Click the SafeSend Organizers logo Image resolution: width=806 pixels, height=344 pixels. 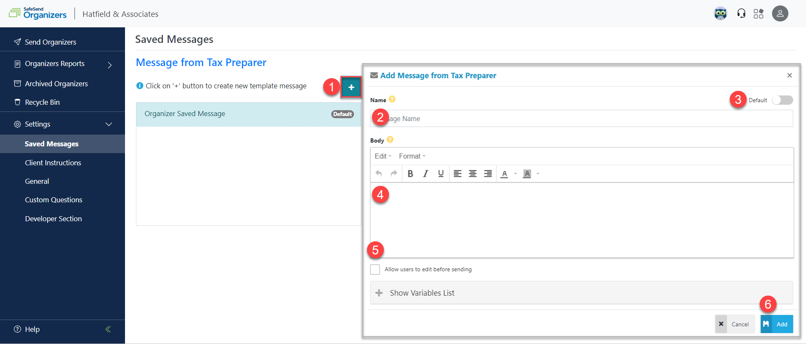[38, 13]
